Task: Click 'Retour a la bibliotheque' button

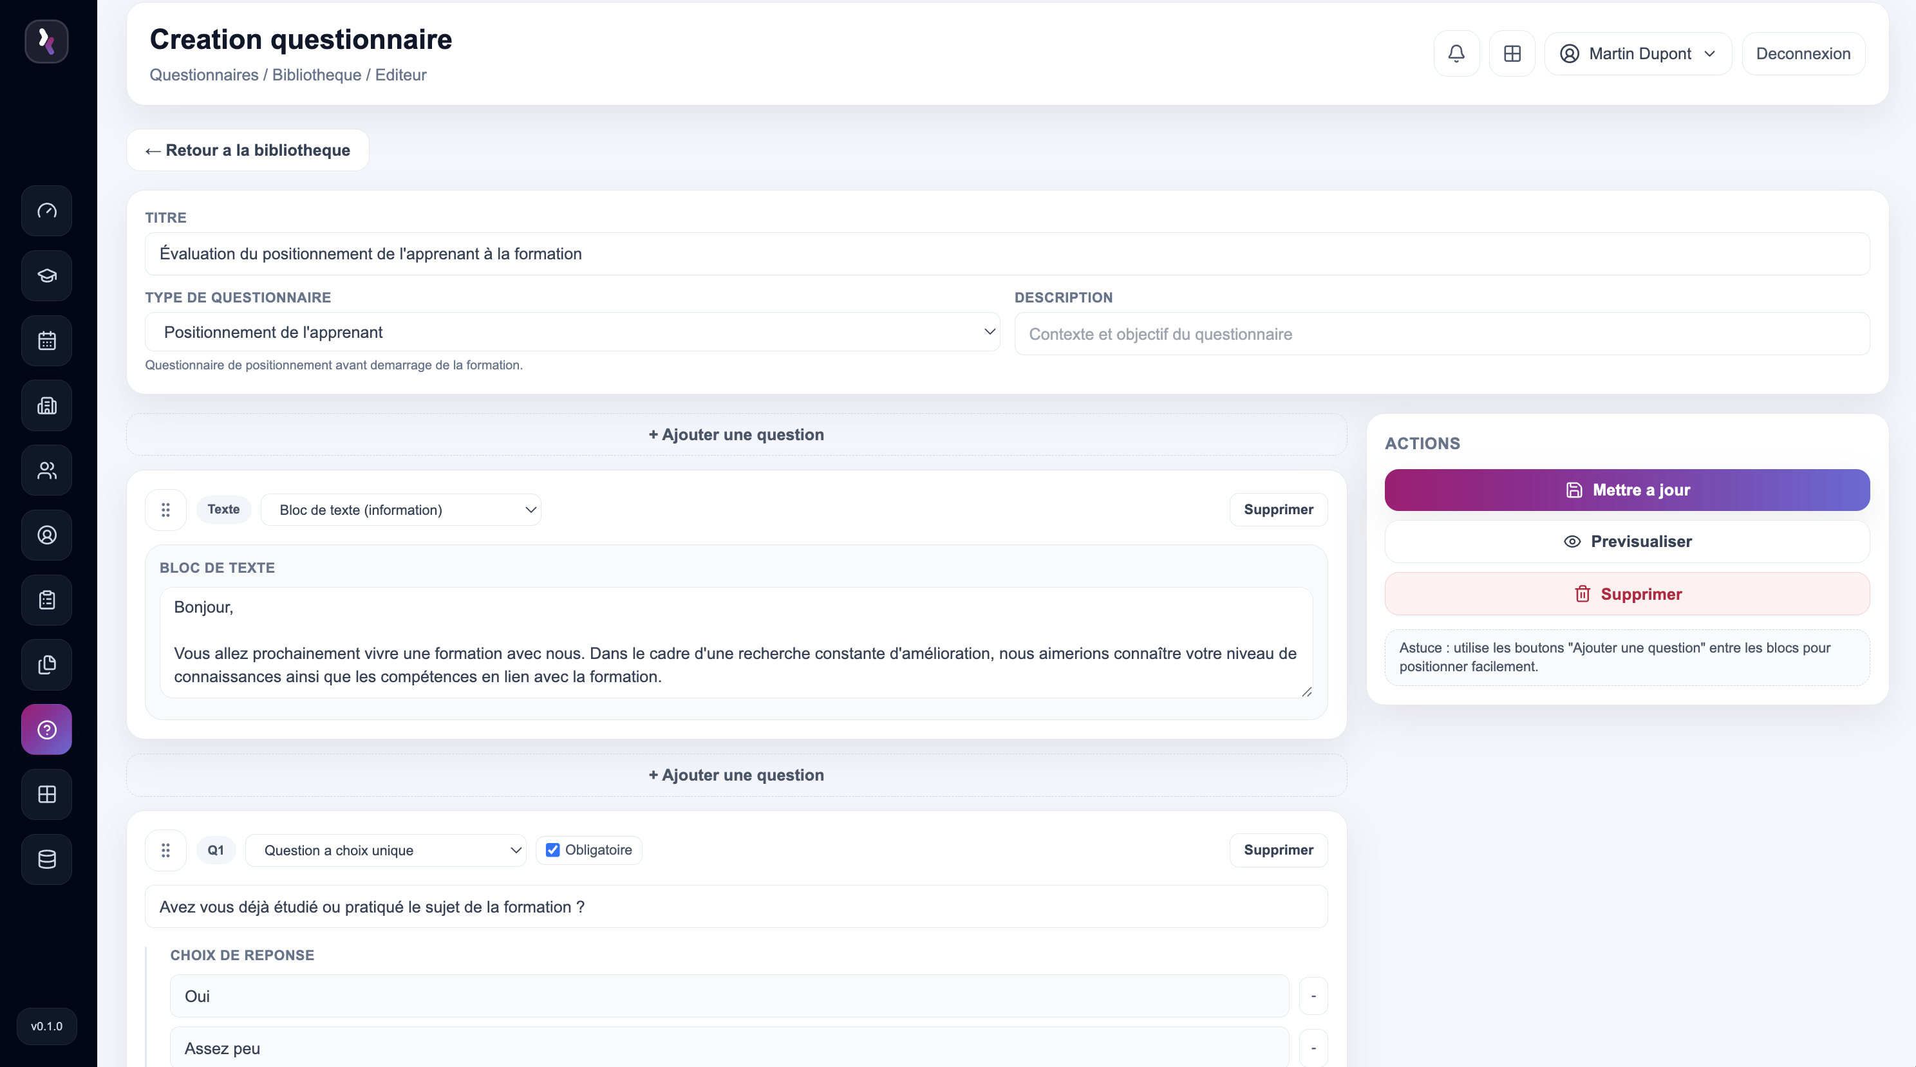Action: 248,150
